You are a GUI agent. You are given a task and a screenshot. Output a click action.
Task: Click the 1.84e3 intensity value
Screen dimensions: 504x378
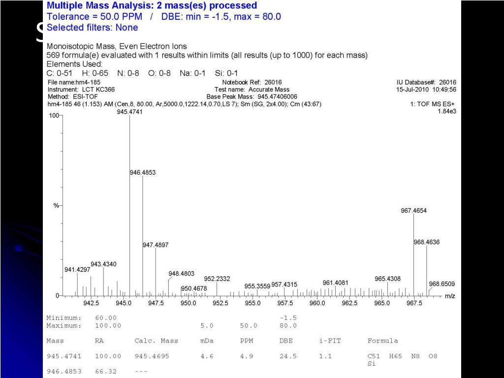pos(447,111)
